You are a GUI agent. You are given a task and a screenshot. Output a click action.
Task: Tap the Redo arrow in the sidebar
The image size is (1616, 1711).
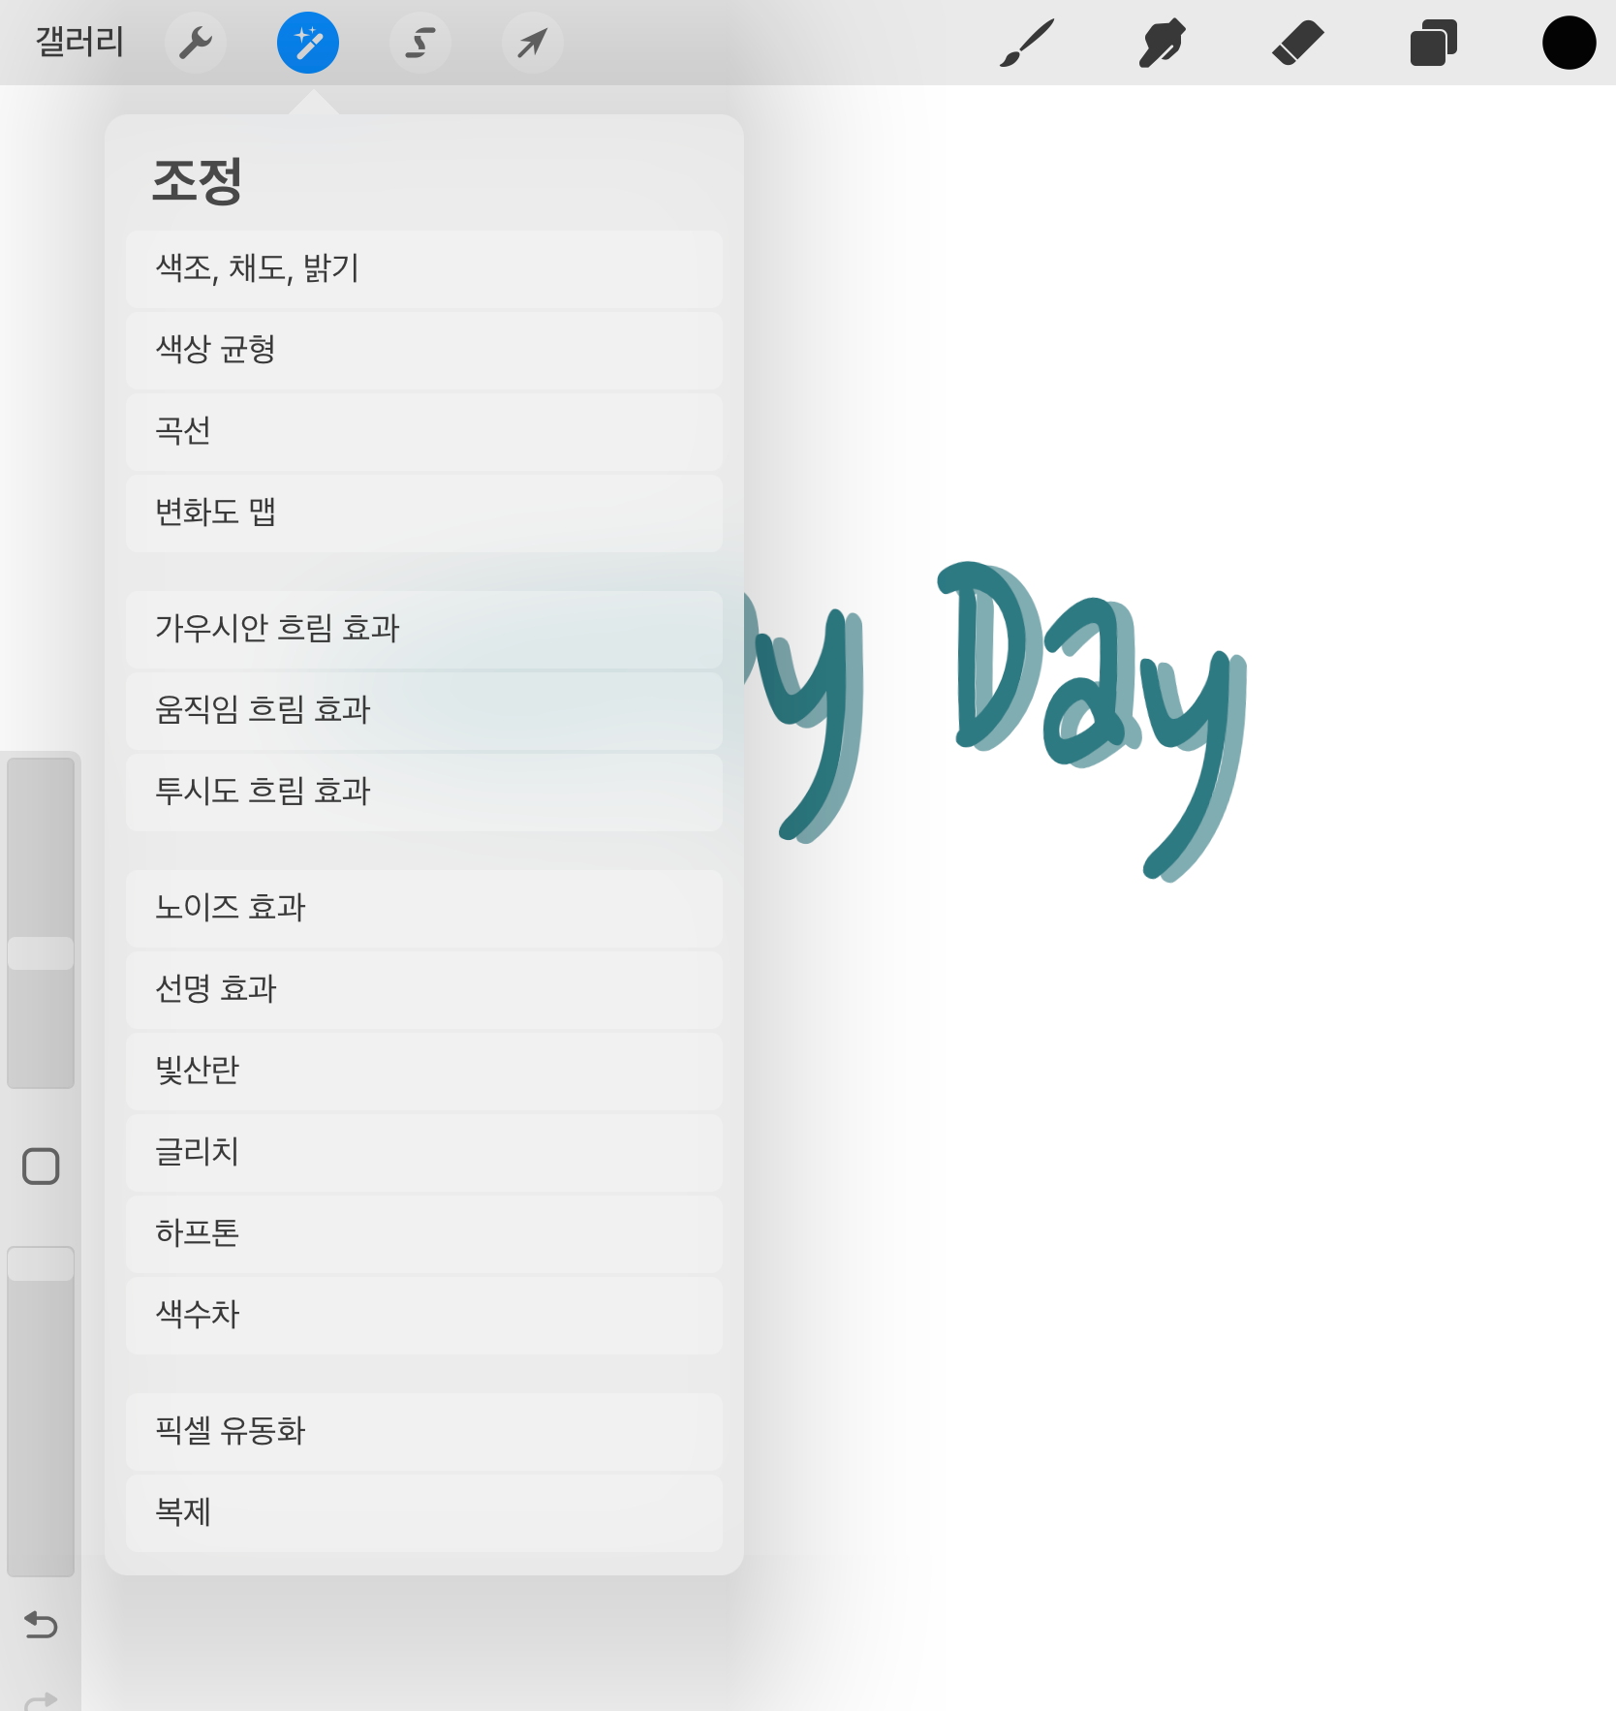coord(40,1700)
